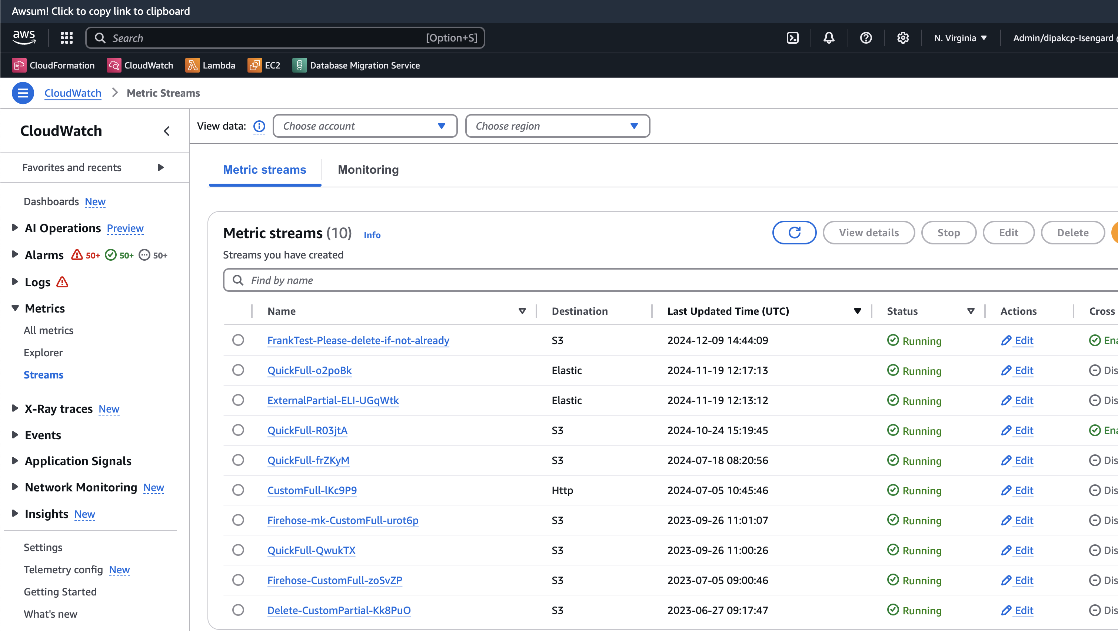Select the Delete-CustomPartial-Kk8PuO radio button
The image size is (1118, 631).
tap(238, 610)
